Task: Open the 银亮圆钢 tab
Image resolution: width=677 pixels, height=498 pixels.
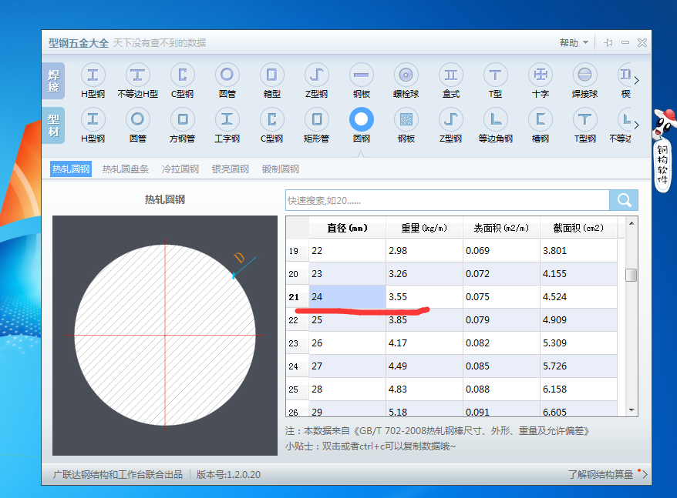Action: (x=230, y=169)
